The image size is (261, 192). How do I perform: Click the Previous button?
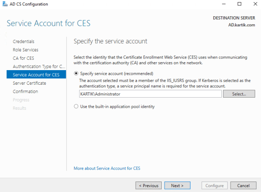(149, 185)
